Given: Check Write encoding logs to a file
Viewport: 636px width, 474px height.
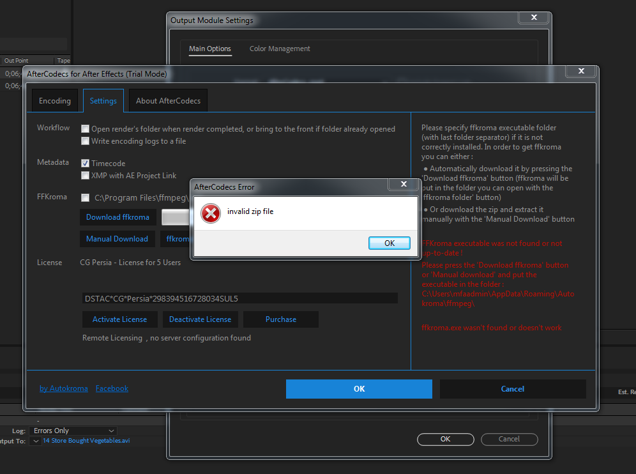Looking at the screenshot, I should [x=85, y=141].
